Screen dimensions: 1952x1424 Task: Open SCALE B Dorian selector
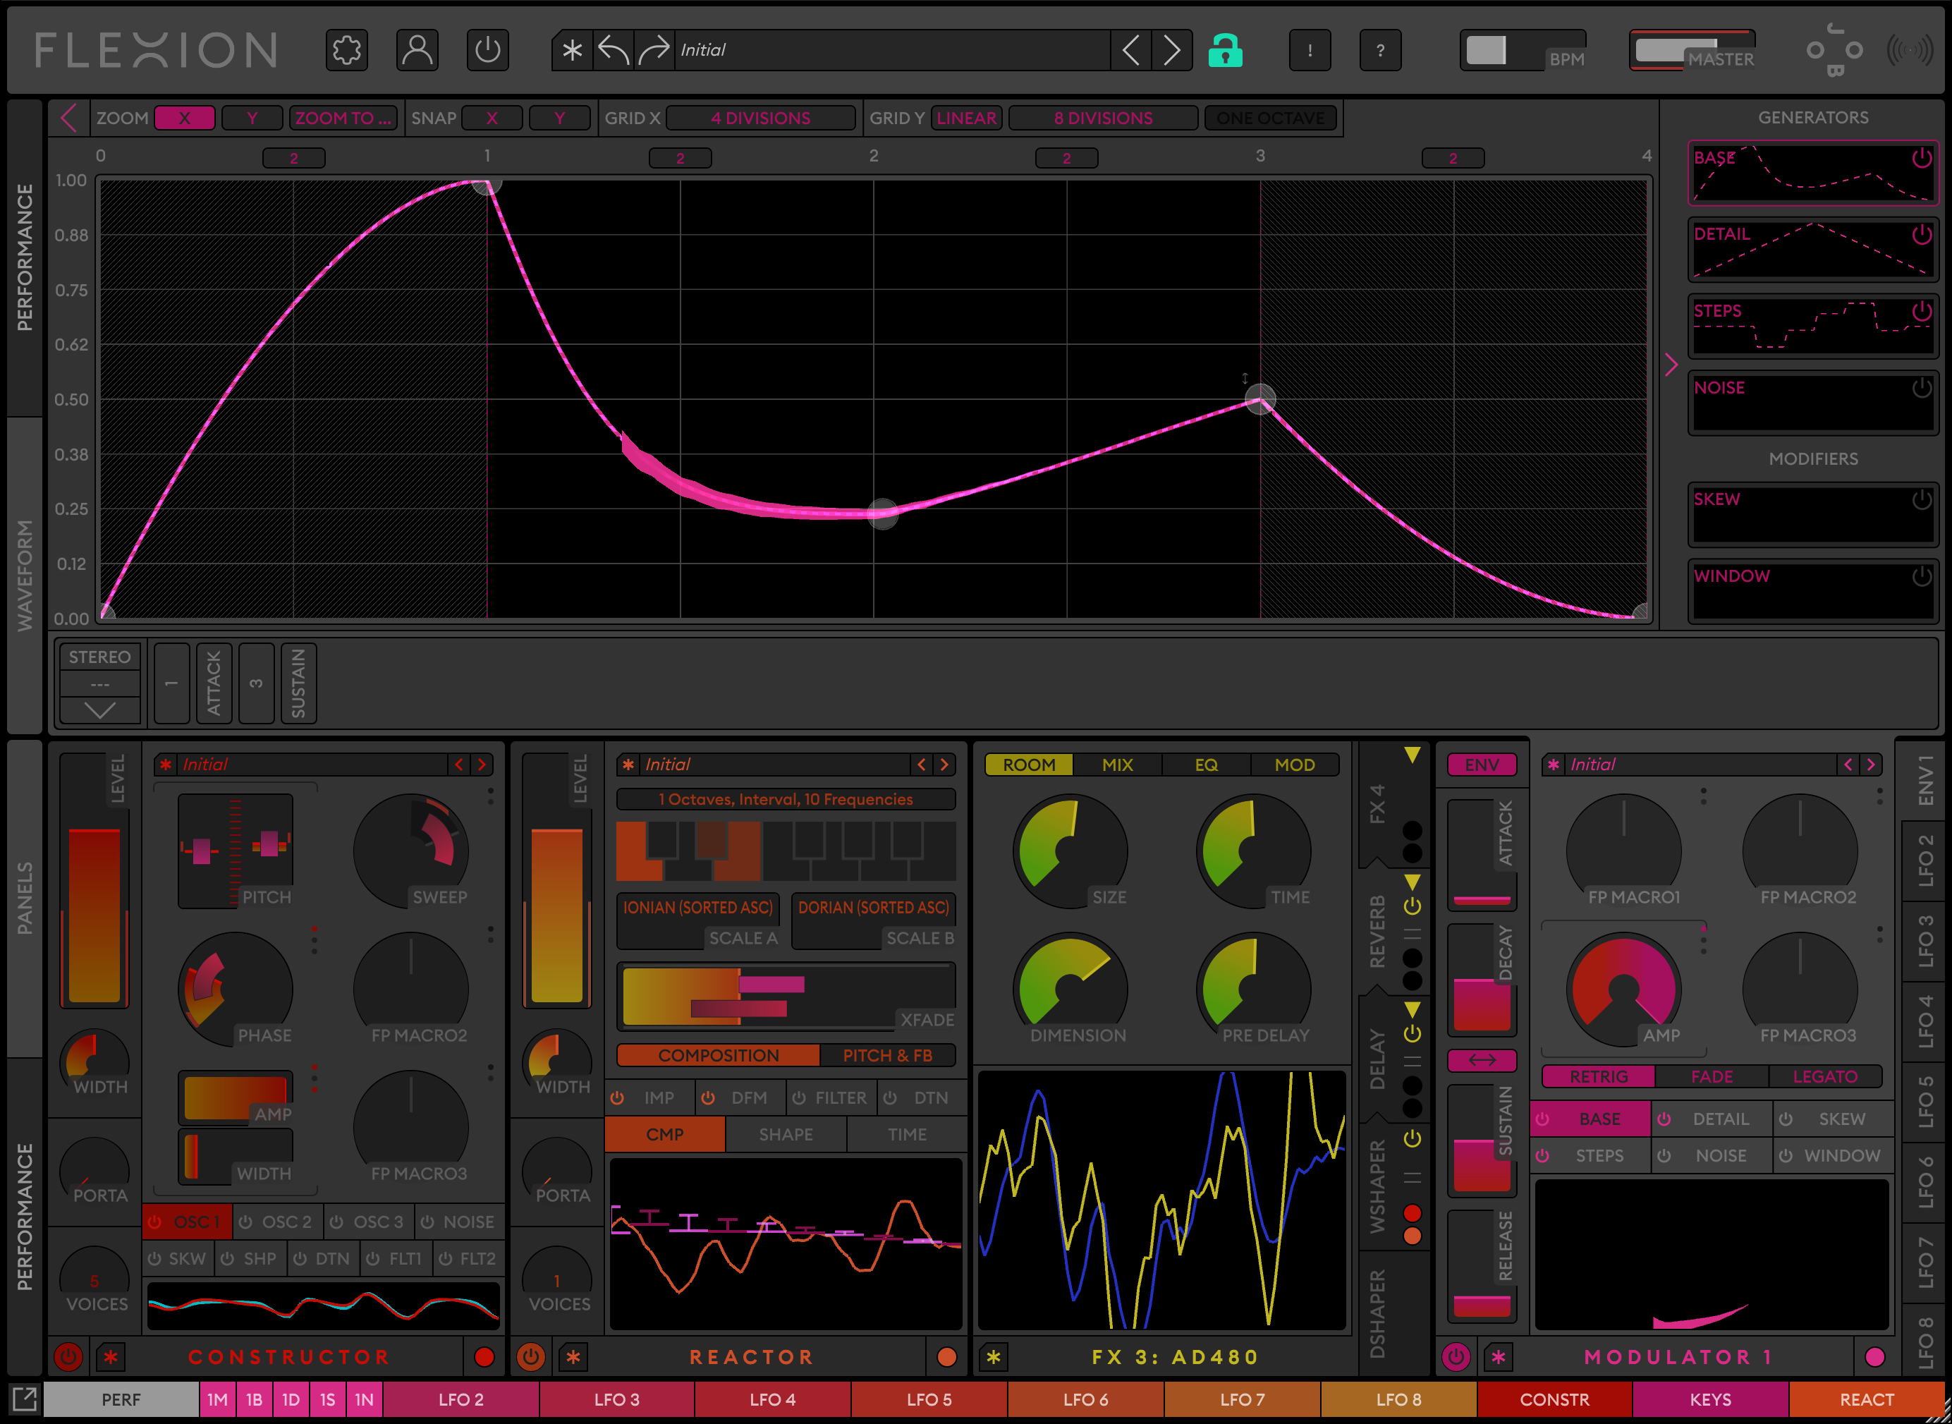coord(873,921)
